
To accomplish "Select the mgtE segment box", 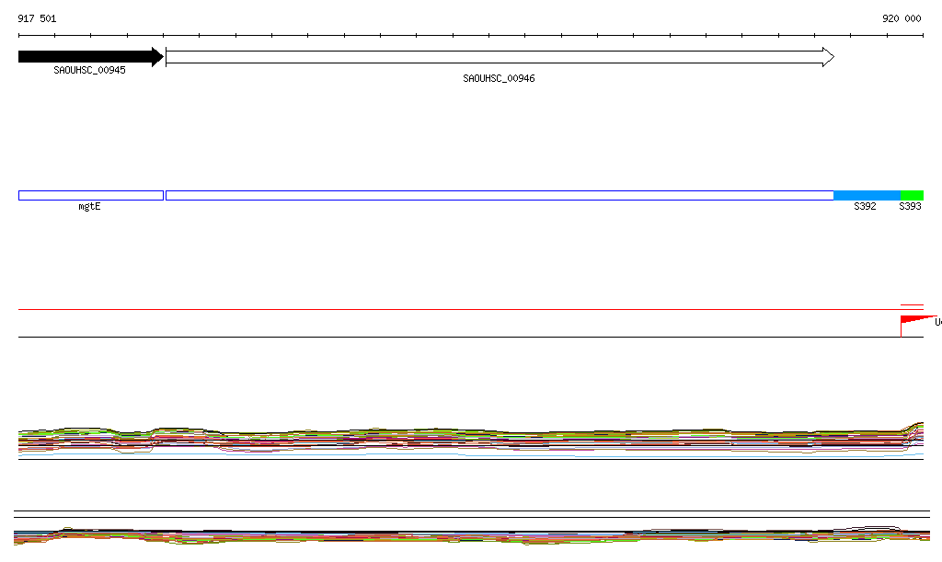I will (x=90, y=195).
